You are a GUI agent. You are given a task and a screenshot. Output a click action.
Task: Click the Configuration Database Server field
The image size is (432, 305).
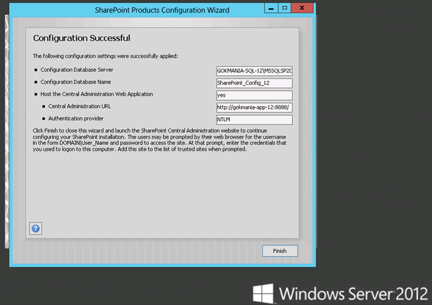click(x=255, y=70)
